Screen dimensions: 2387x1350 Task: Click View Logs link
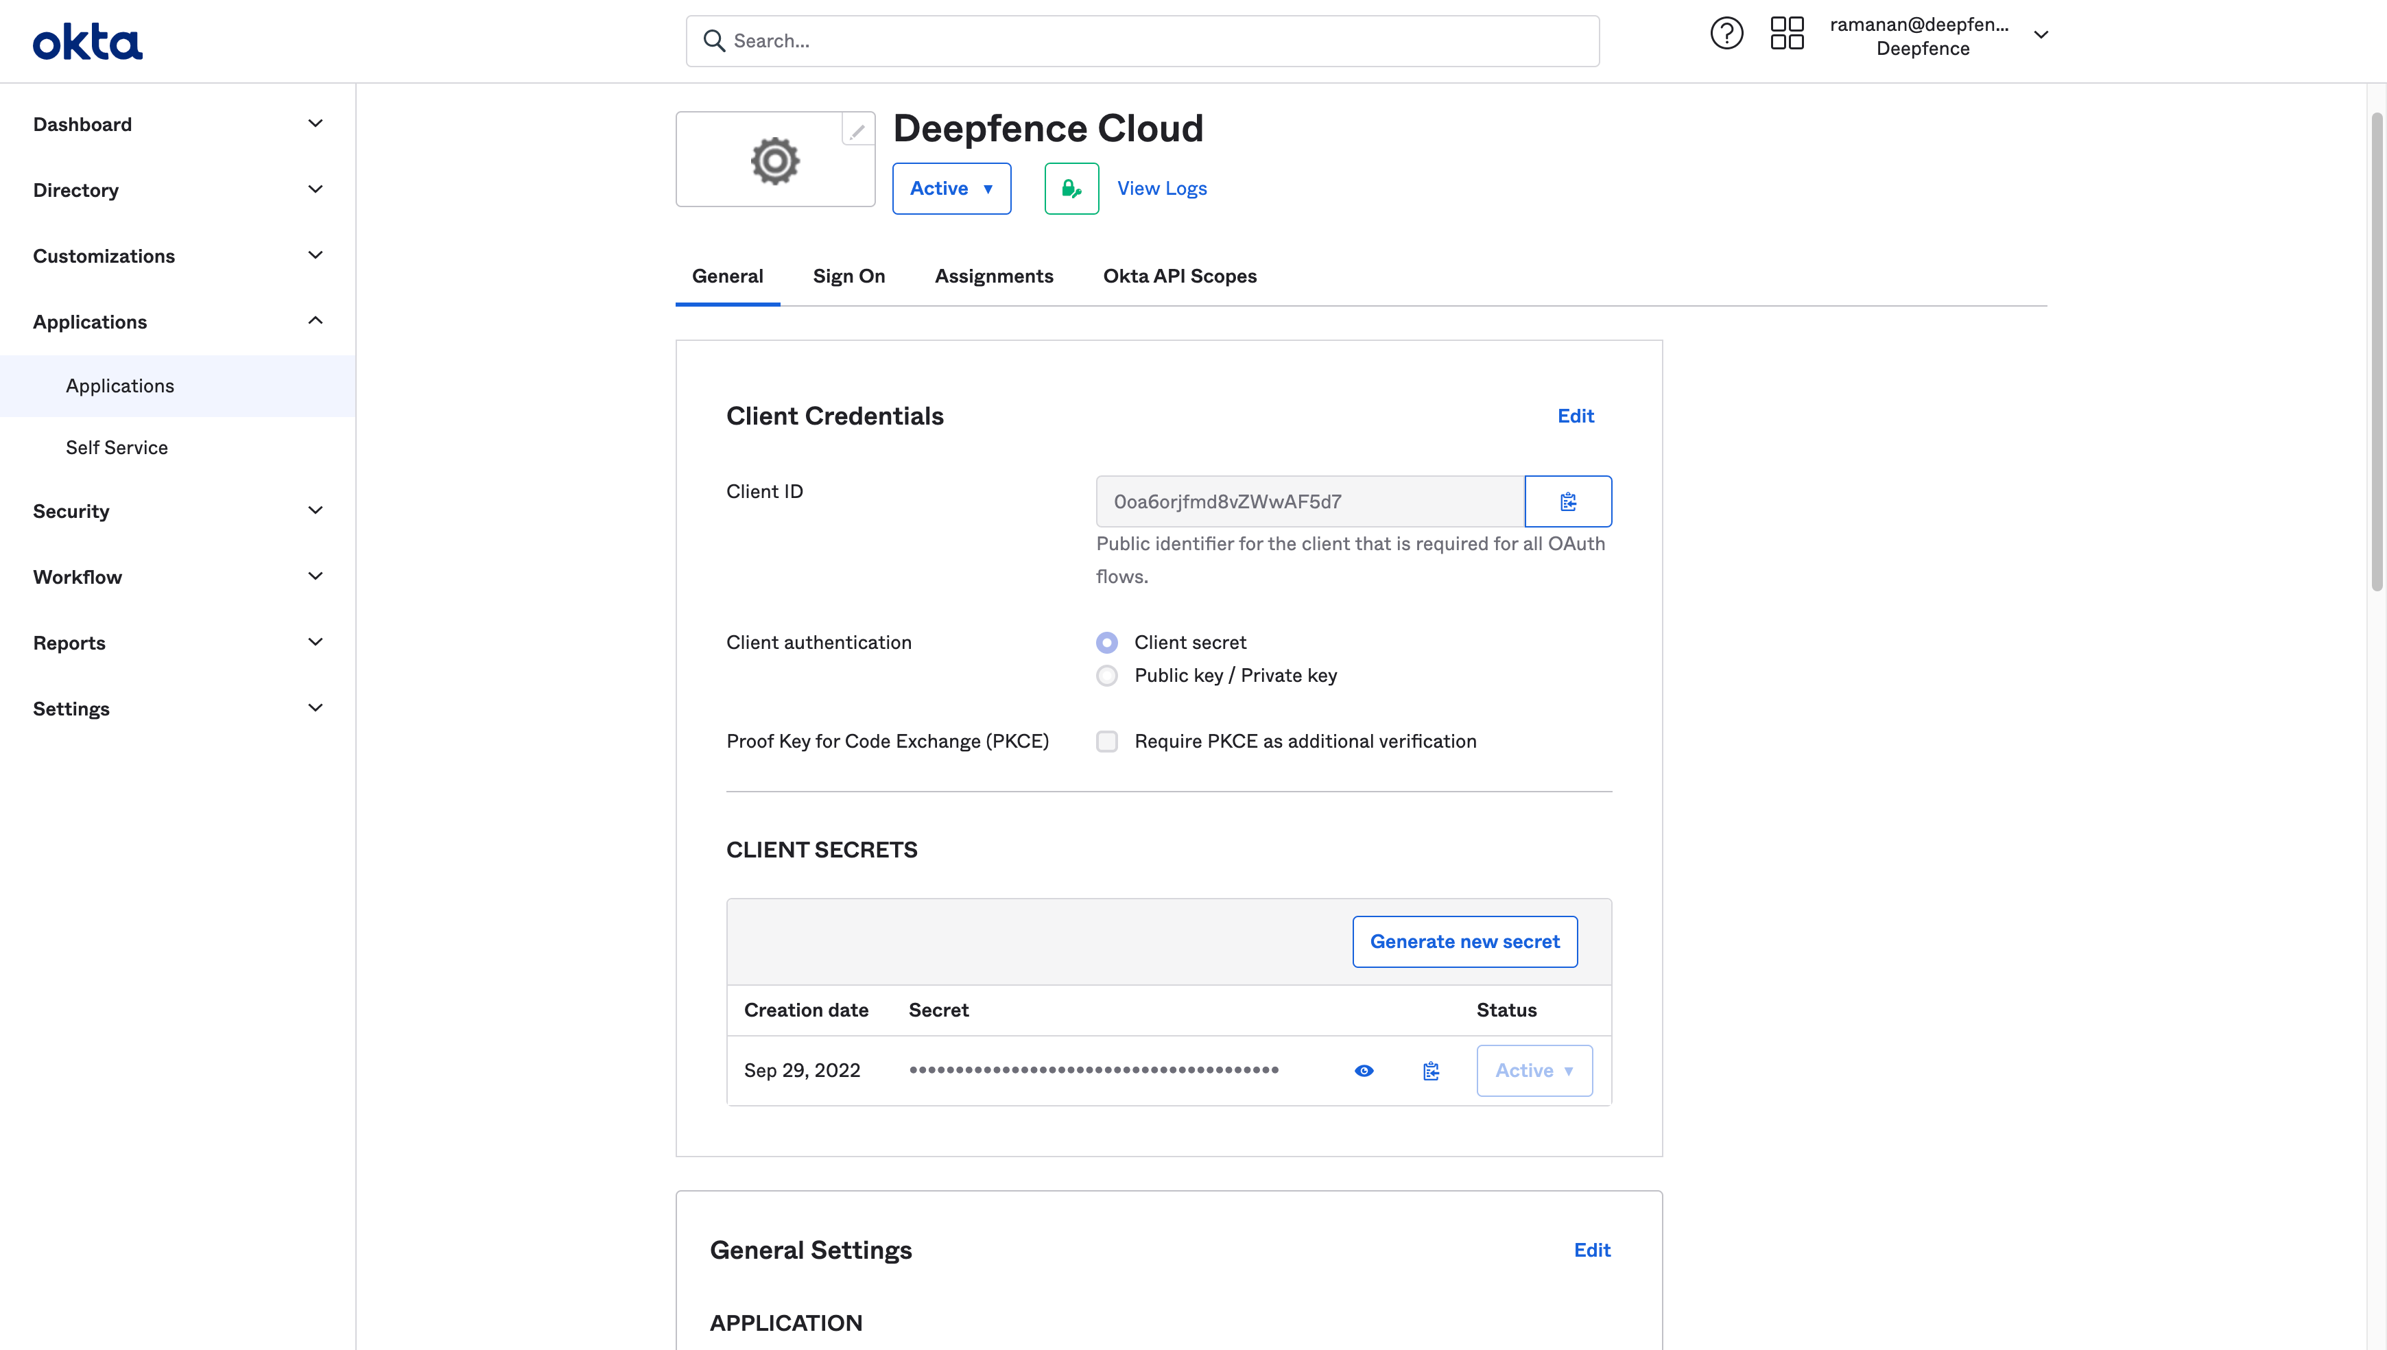click(1161, 188)
